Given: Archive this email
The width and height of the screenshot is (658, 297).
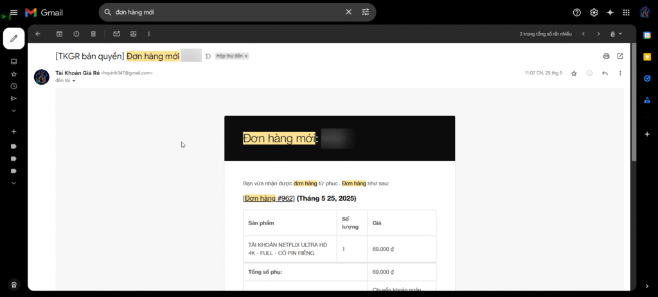Looking at the screenshot, I should 60,34.
